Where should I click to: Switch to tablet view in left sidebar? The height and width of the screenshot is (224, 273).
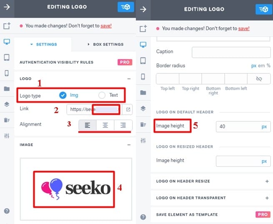point(7,57)
